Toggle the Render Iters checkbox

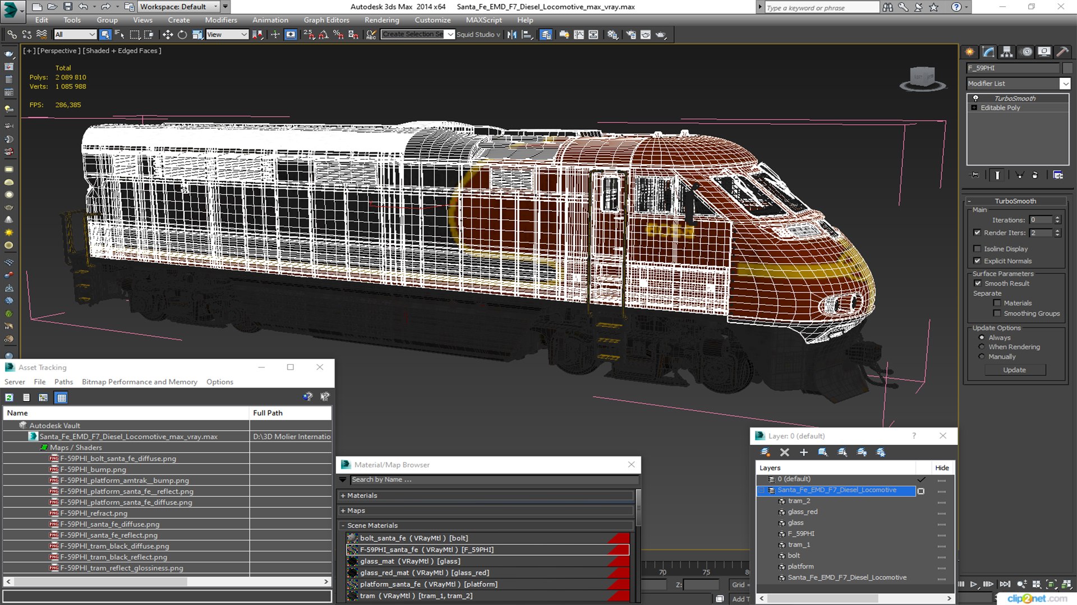[x=977, y=232]
